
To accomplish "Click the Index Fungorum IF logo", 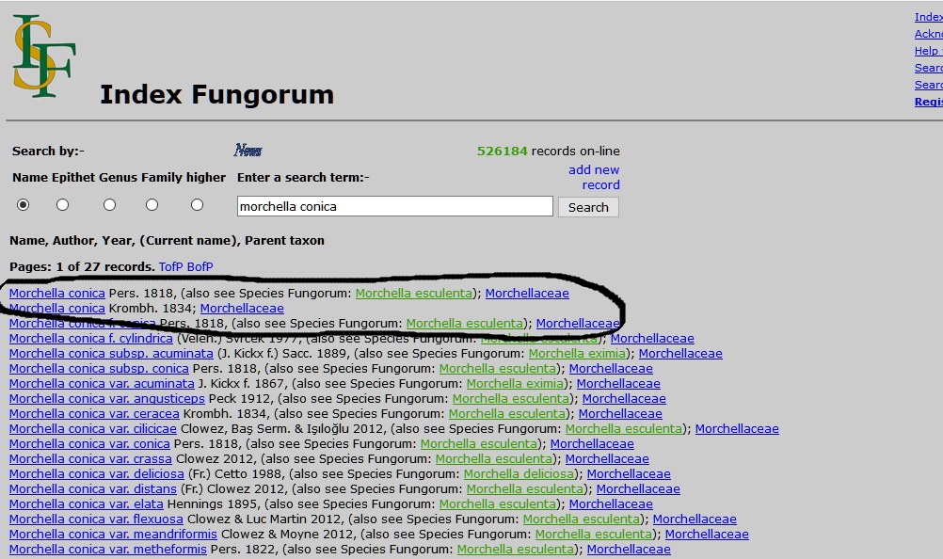I will [x=44, y=56].
